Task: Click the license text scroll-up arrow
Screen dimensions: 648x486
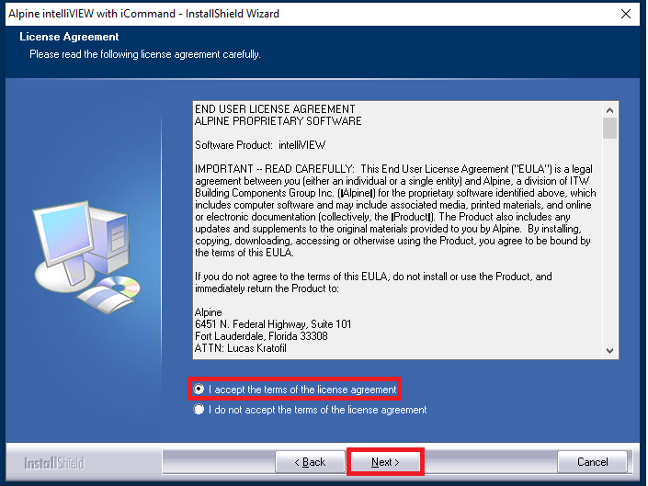Action: coord(609,110)
